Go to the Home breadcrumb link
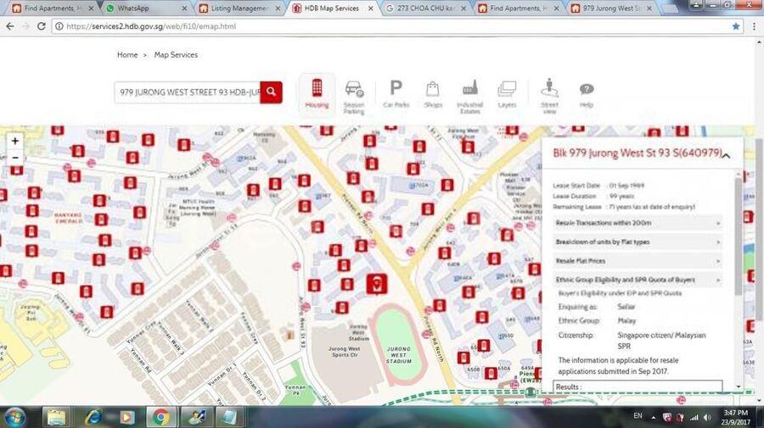The height and width of the screenshot is (428, 764). point(127,55)
